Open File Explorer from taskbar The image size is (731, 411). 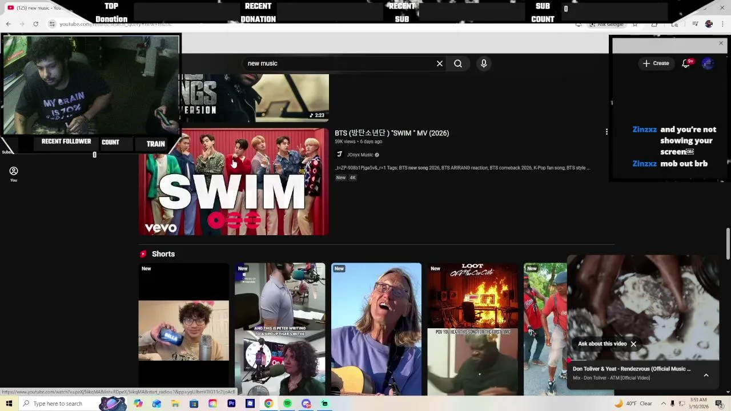pyautogui.click(x=175, y=404)
